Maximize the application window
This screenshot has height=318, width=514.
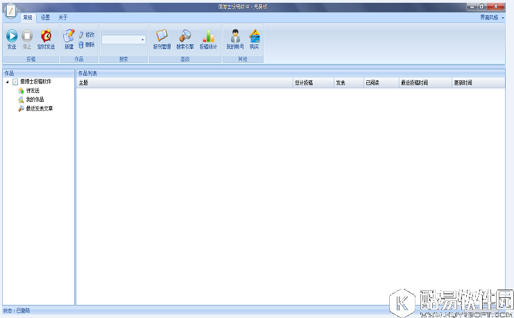point(481,6)
